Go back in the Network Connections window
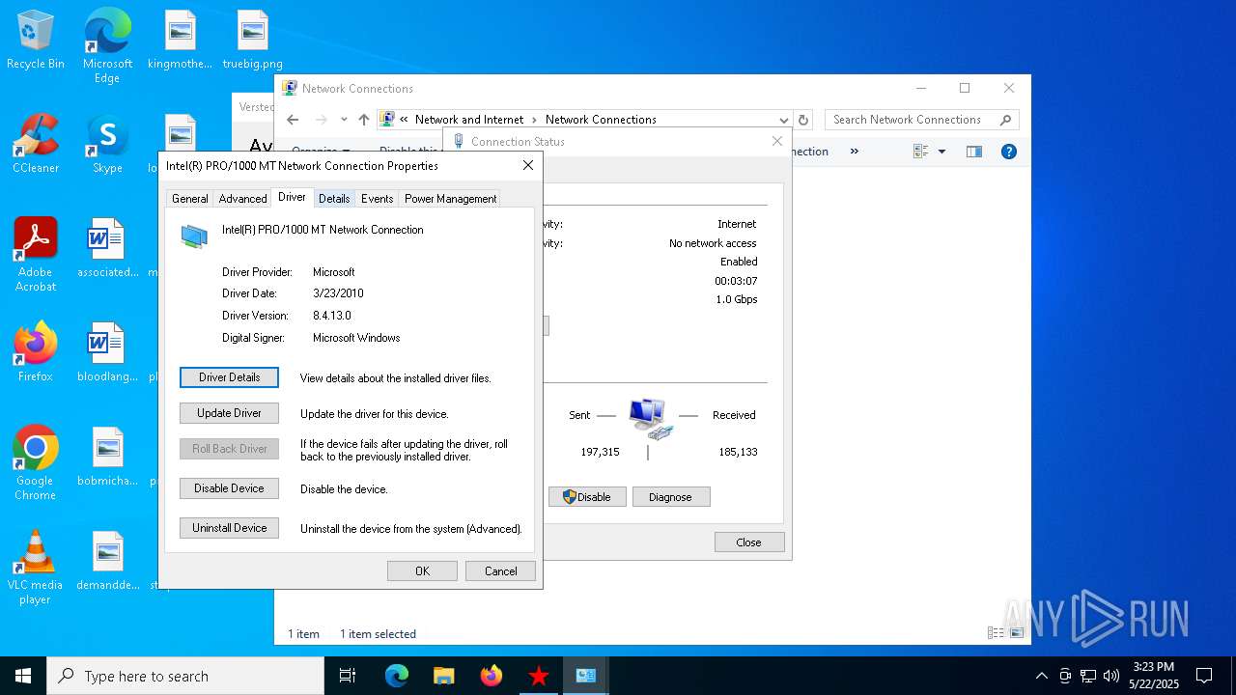1236x695 pixels. point(294,120)
